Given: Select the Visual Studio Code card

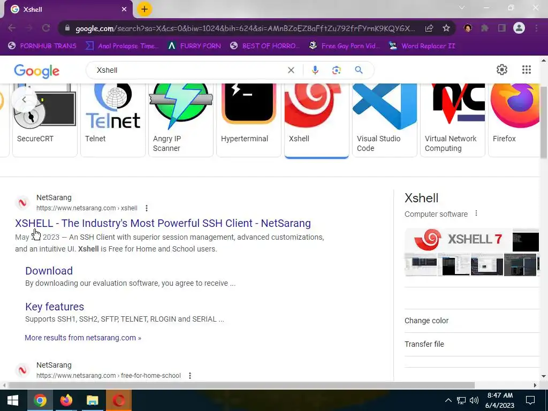Looking at the screenshot, I should [385, 120].
